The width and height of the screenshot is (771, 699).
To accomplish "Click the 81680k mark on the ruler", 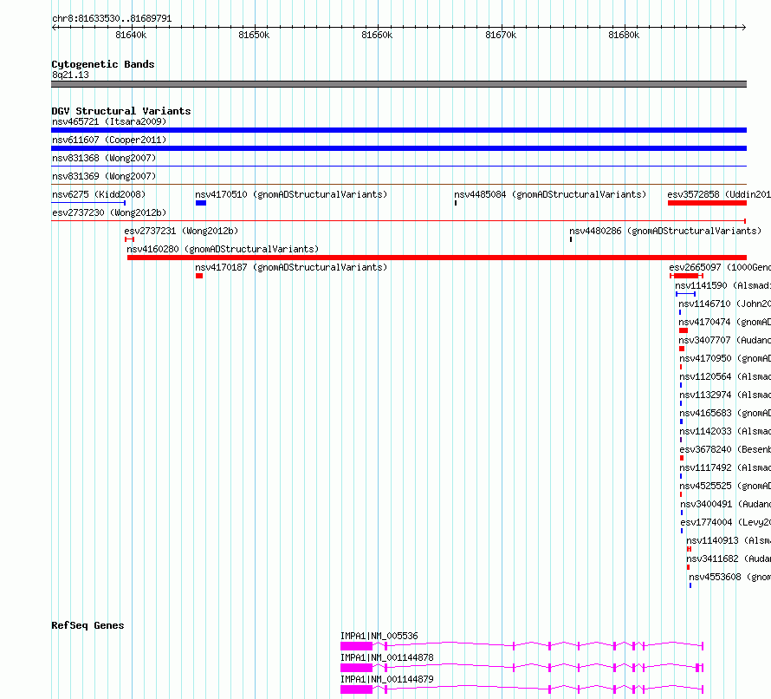I will pos(624,35).
